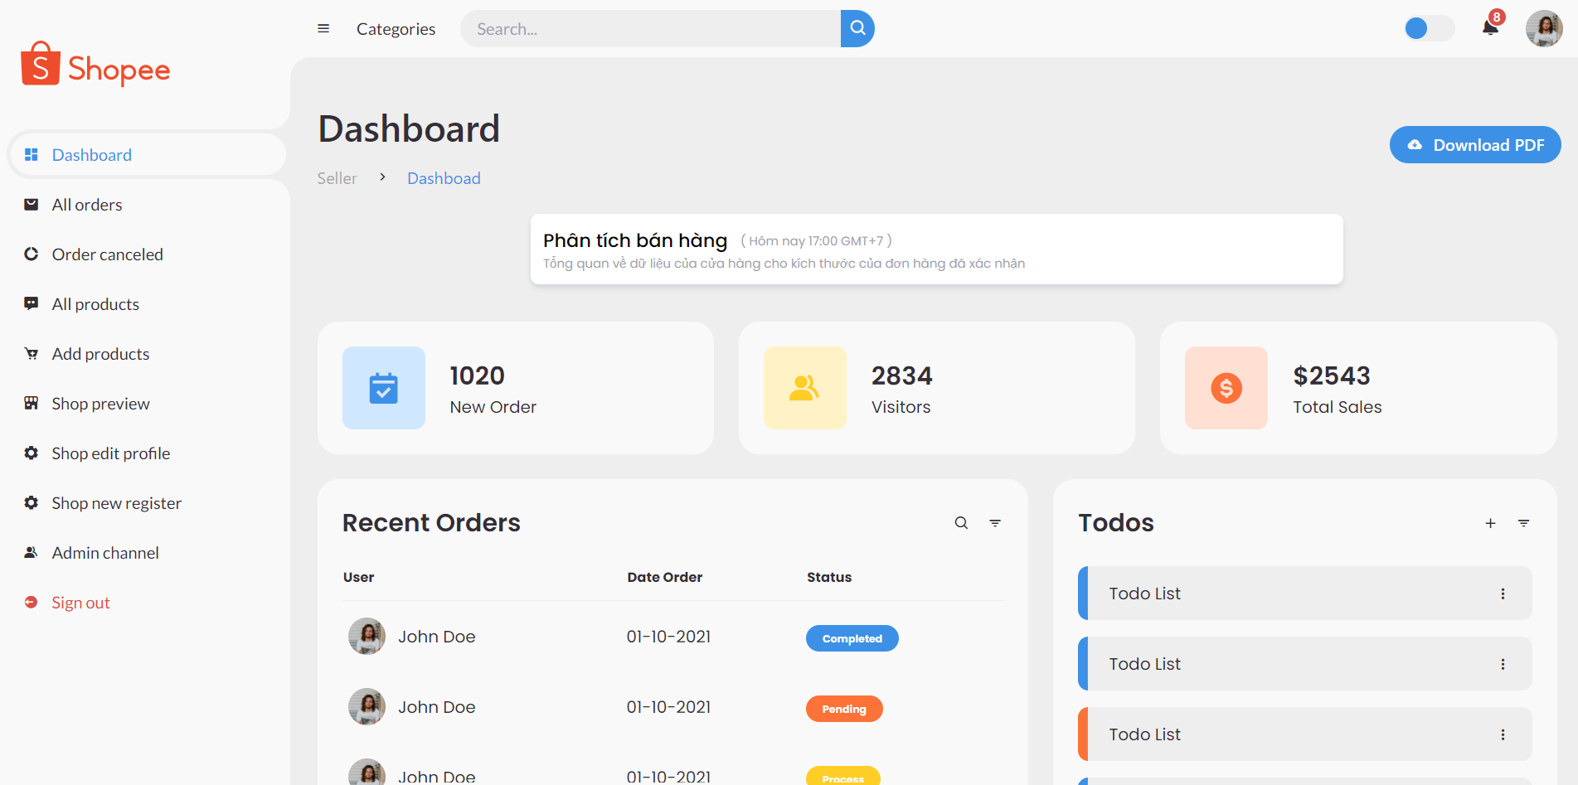This screenshot has width=1578, height=785.
Task: Click the Total Sales dollar icon
Action: tap(1226, 388)
